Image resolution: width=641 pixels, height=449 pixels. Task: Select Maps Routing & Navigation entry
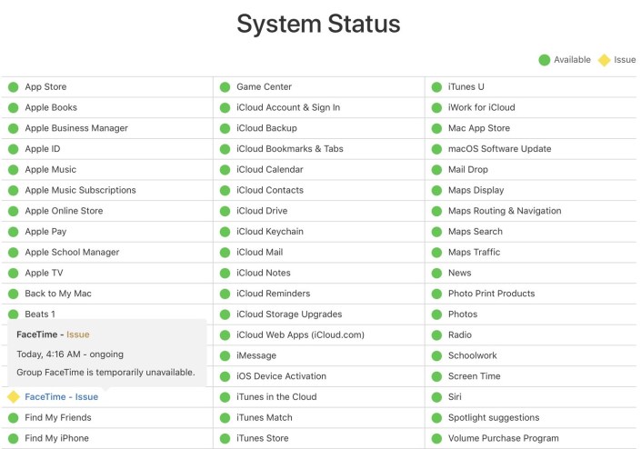(x=504, y=211)
